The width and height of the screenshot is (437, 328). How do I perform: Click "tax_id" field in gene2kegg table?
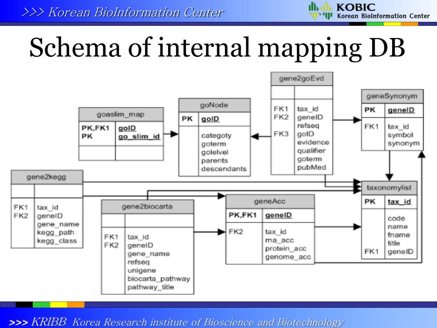point(47,208)
